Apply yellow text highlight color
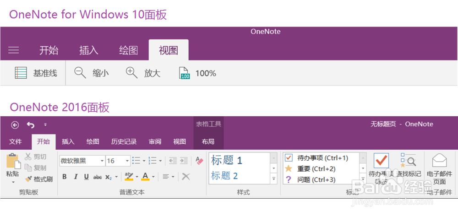 [129, 176]
